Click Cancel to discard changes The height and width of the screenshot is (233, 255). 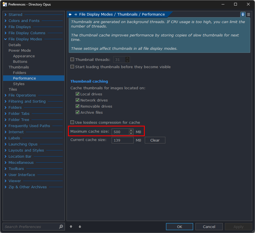(x=209, y=227)
